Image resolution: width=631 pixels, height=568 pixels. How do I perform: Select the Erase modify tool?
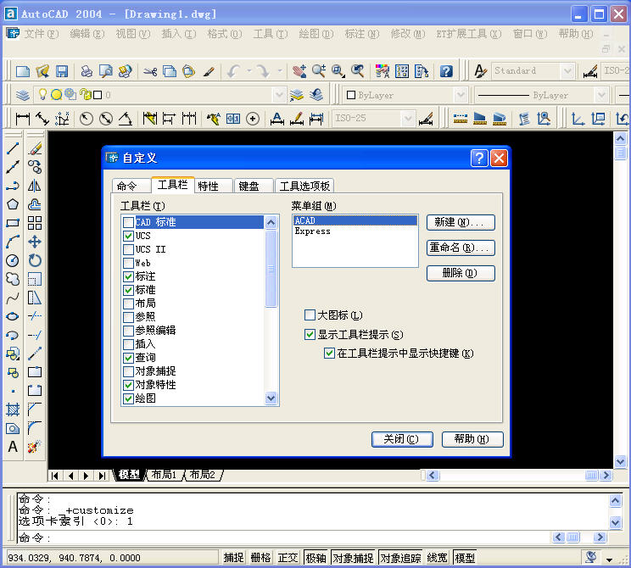tap(35, 148)
